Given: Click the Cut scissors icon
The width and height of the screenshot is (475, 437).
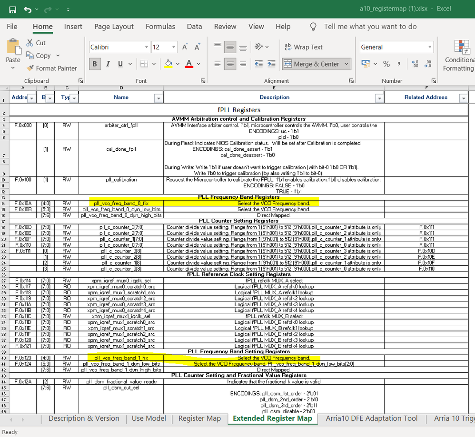Looking at the screenshot, I should 30,43.
